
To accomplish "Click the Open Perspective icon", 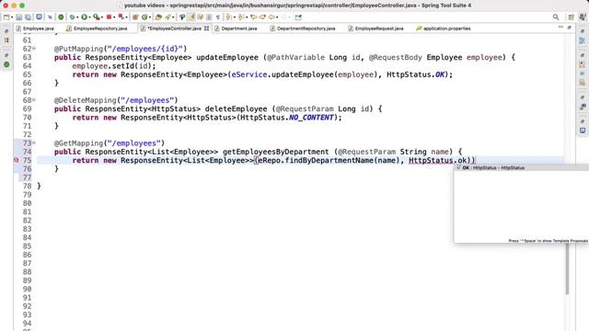I will click(571, 17).
